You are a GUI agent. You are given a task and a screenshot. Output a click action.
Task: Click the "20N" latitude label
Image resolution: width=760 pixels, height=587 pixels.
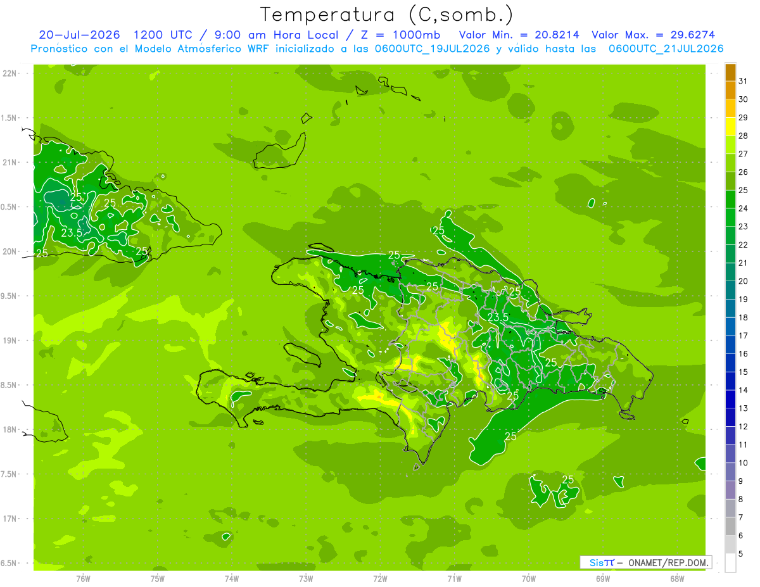pyautogui.click(x=11, y=251)
